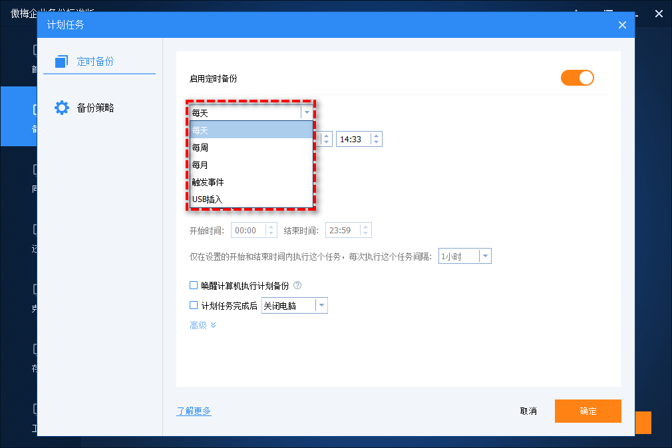Toggle the 启用定时备份 switch off

point(577,78)
